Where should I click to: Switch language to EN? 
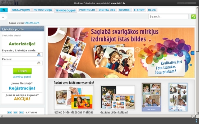(10, 112)
